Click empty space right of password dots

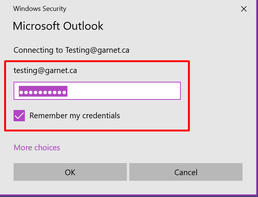(124, 91)
